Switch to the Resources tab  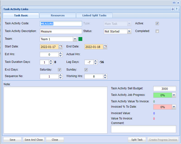click(x=57, y=15)
